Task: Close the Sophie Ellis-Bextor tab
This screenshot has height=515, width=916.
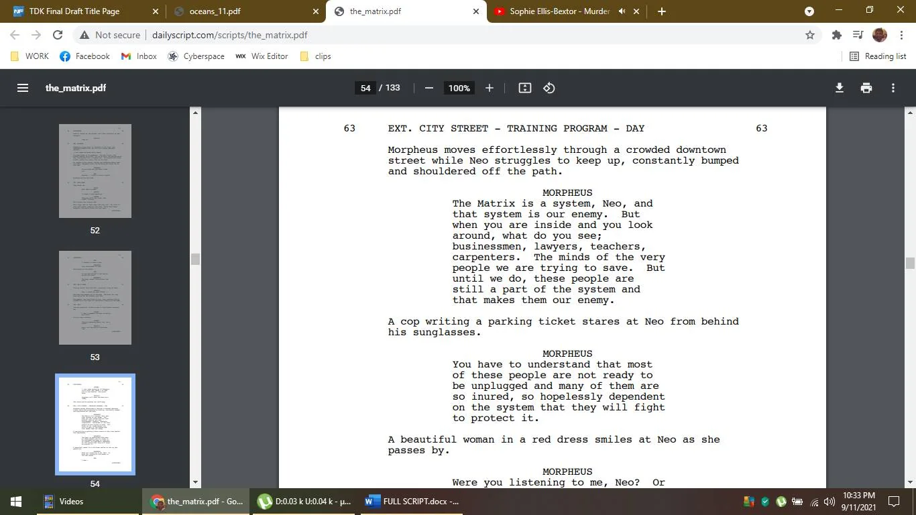Action: pos(636,11)
